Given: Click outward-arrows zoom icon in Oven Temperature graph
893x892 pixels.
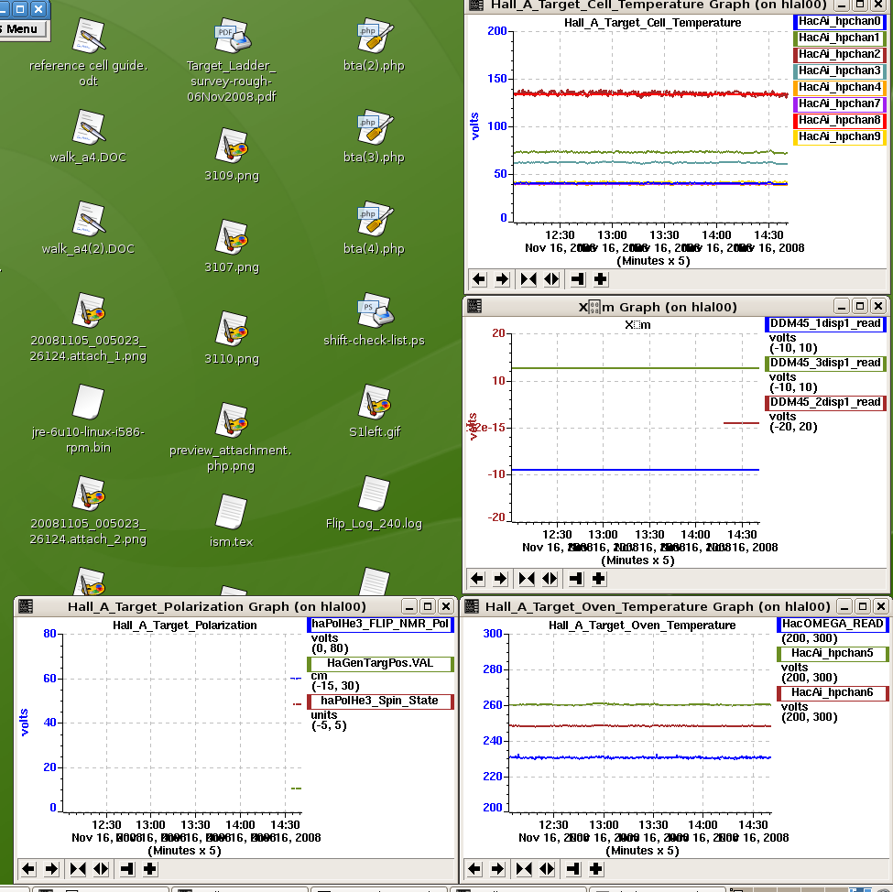Looking at the screenshot, I should click(x=547, y=868).
